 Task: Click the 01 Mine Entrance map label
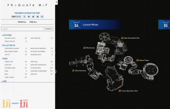click(x=79, y=71)
